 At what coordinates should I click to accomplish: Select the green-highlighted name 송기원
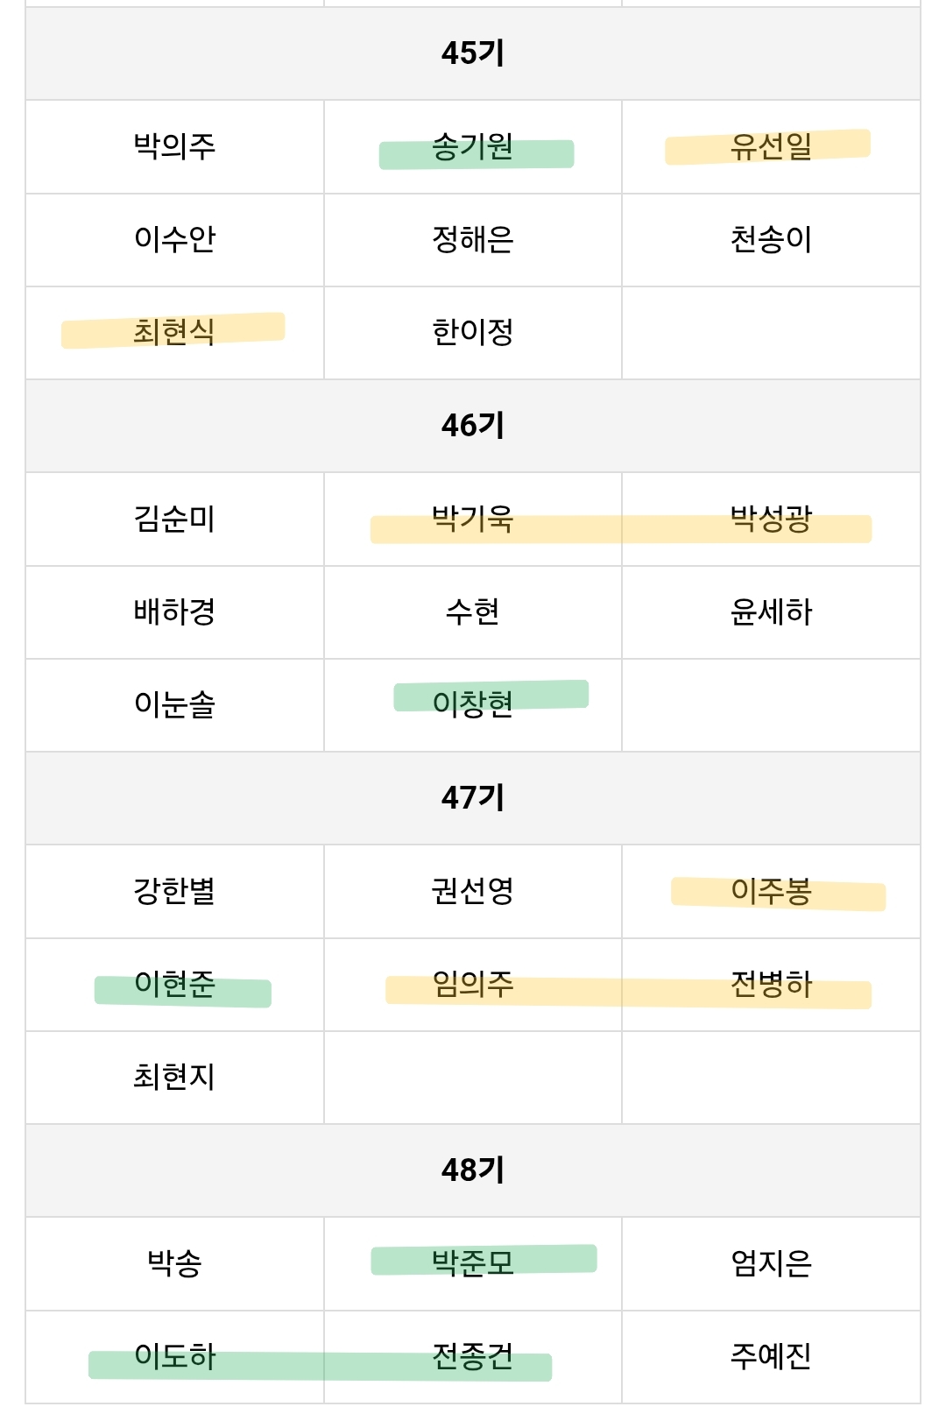click(473, 146)
